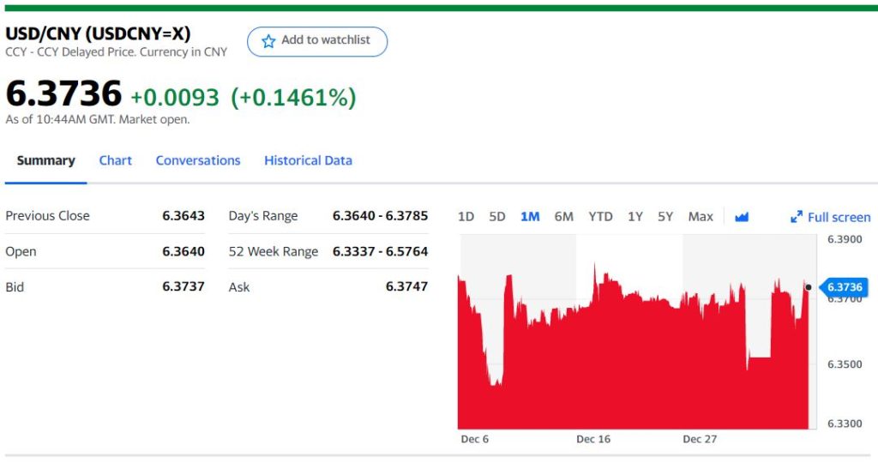Image resolution: width=878 pixels, height=463 pixels.
Task: Add USD/CNY to watchlist
Action: tap(317, 41)
